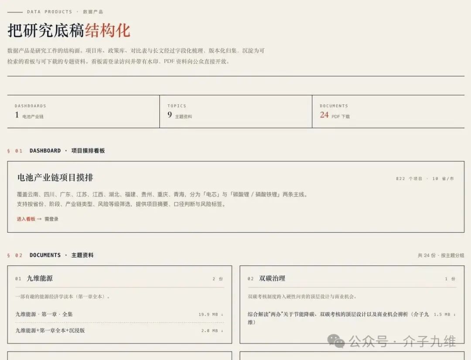Click download arrow next to 19.9 MB
This screenshot has width=471, height=360.
point(222,315)
